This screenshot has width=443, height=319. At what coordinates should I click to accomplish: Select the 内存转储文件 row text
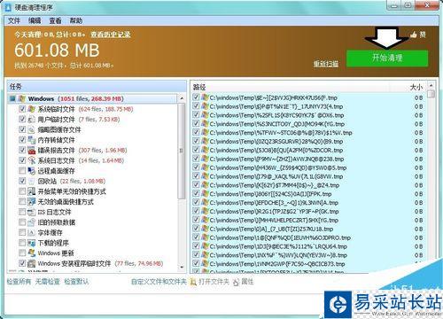point(56,140)
